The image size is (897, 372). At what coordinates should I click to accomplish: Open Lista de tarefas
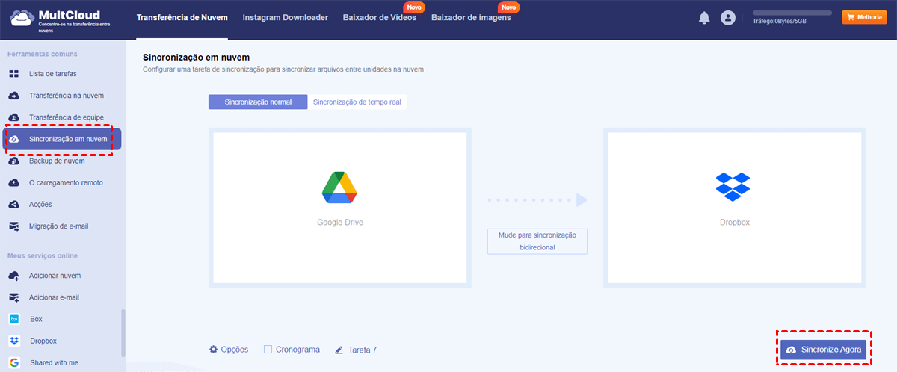(52, 74)
